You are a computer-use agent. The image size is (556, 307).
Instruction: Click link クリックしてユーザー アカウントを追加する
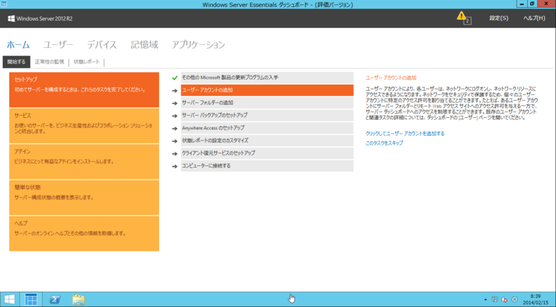405,134
